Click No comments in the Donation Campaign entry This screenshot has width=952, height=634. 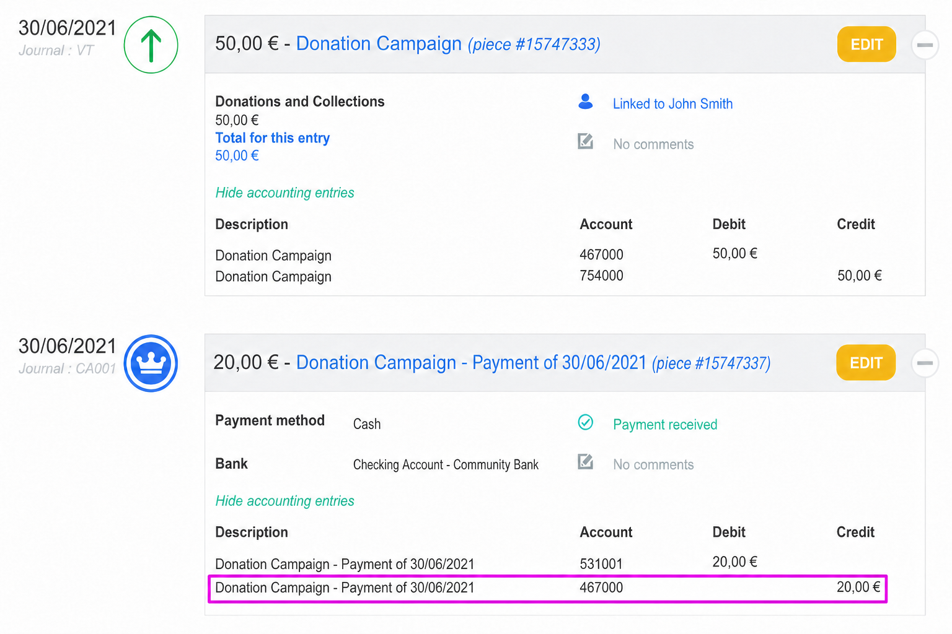click(x=653, y=144)
